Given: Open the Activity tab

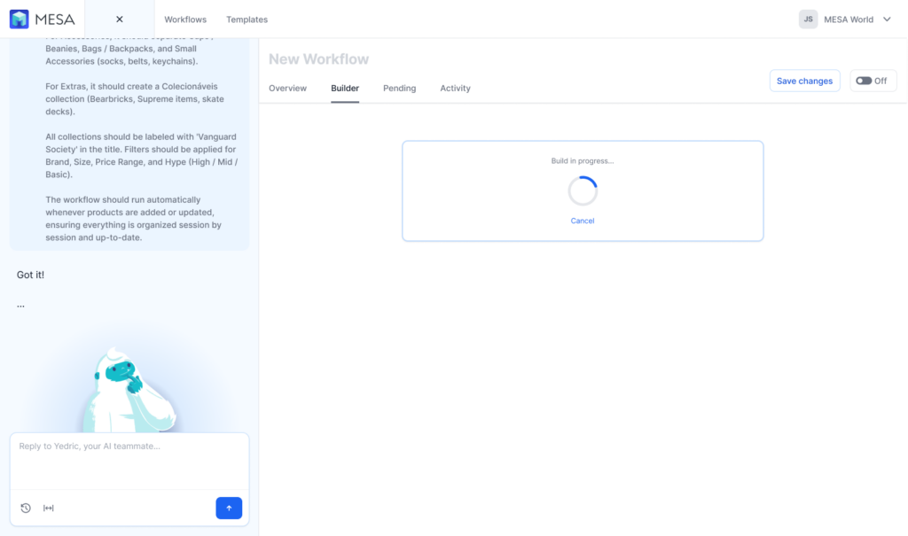Looking at the screenshot, I should [455, 88].
